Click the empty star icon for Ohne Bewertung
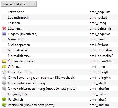Image resolution: width=118 pixels, height=108 pixels. click(4, 72)
